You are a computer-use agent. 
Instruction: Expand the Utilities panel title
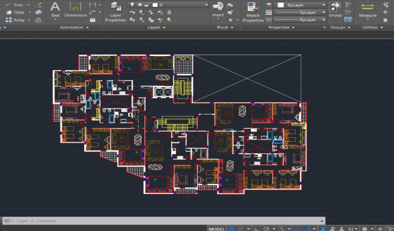[x=372, y=28]
